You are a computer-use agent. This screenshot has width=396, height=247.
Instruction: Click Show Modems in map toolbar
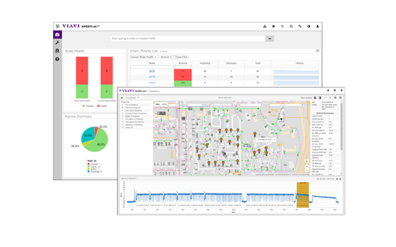306,98
